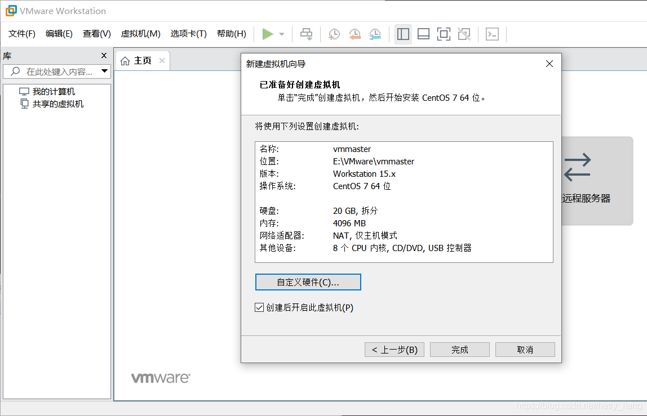Click the 4096 MB memory value
Viewport: 647px width, 416px height.
tap(349, 223)
